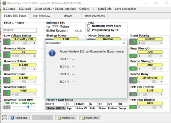Image resolution: width=171 pixels, height=123 pixels.
Task: Toggle Programming by TX checkbox
Action: tap(89, 30)
